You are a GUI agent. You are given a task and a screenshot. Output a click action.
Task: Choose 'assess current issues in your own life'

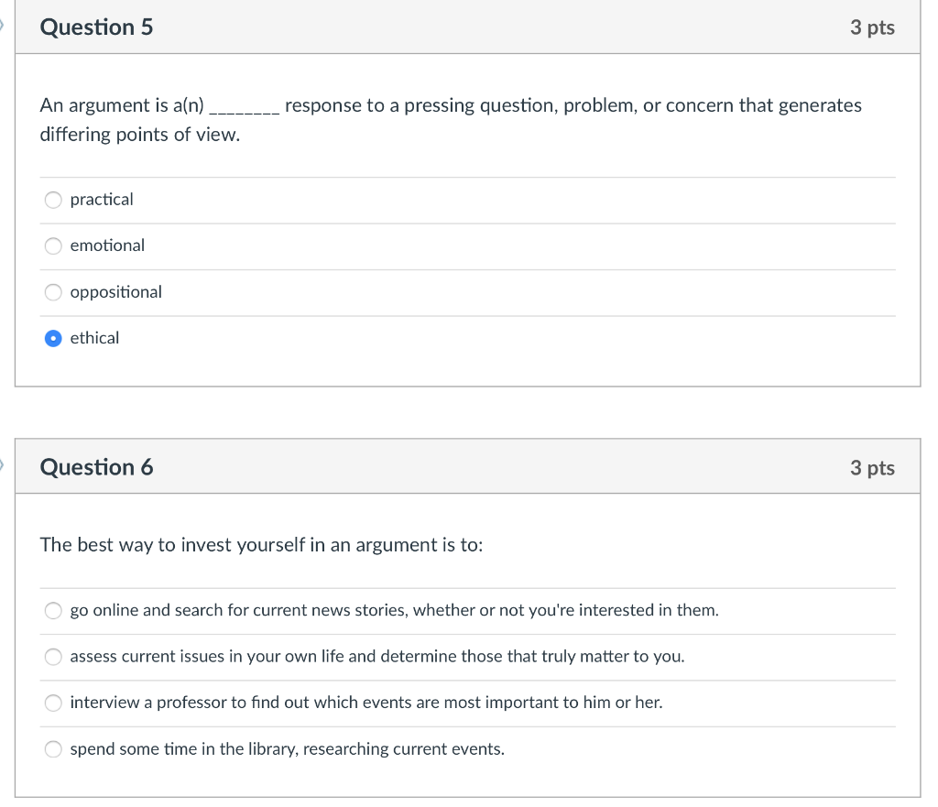53,657
